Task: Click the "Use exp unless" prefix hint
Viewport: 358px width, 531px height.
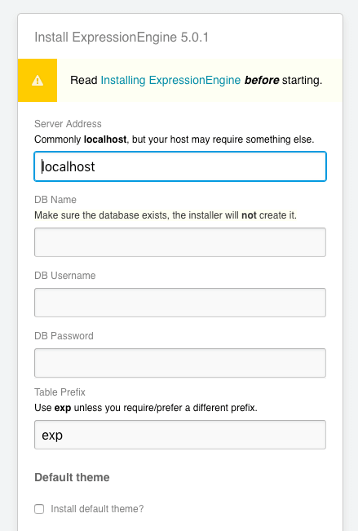Action: pyautogui.click(x=146, y=407)
